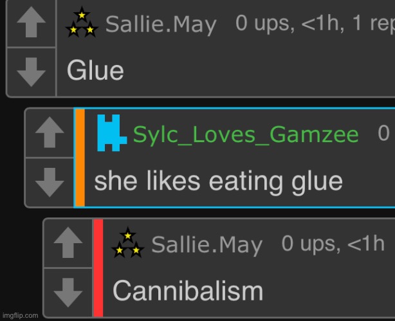Select the "Glue" comment text
Image resolution: width=395 pixels, height=321 pixels.
click(x=95, y=69)
